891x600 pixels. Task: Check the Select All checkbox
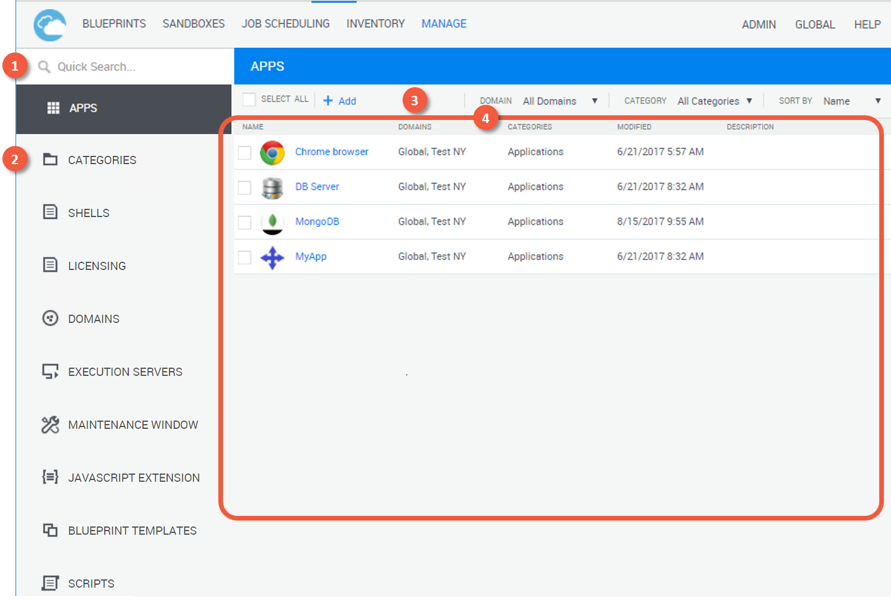(x=250, y=100)
